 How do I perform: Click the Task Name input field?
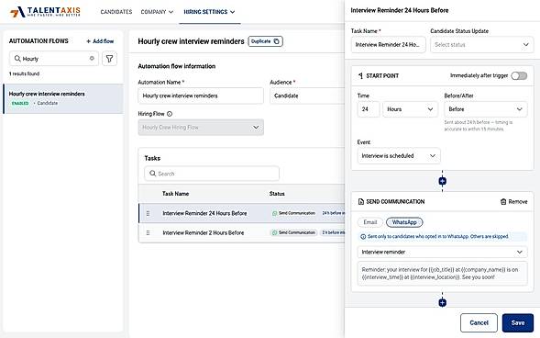(x=388, y=45)
